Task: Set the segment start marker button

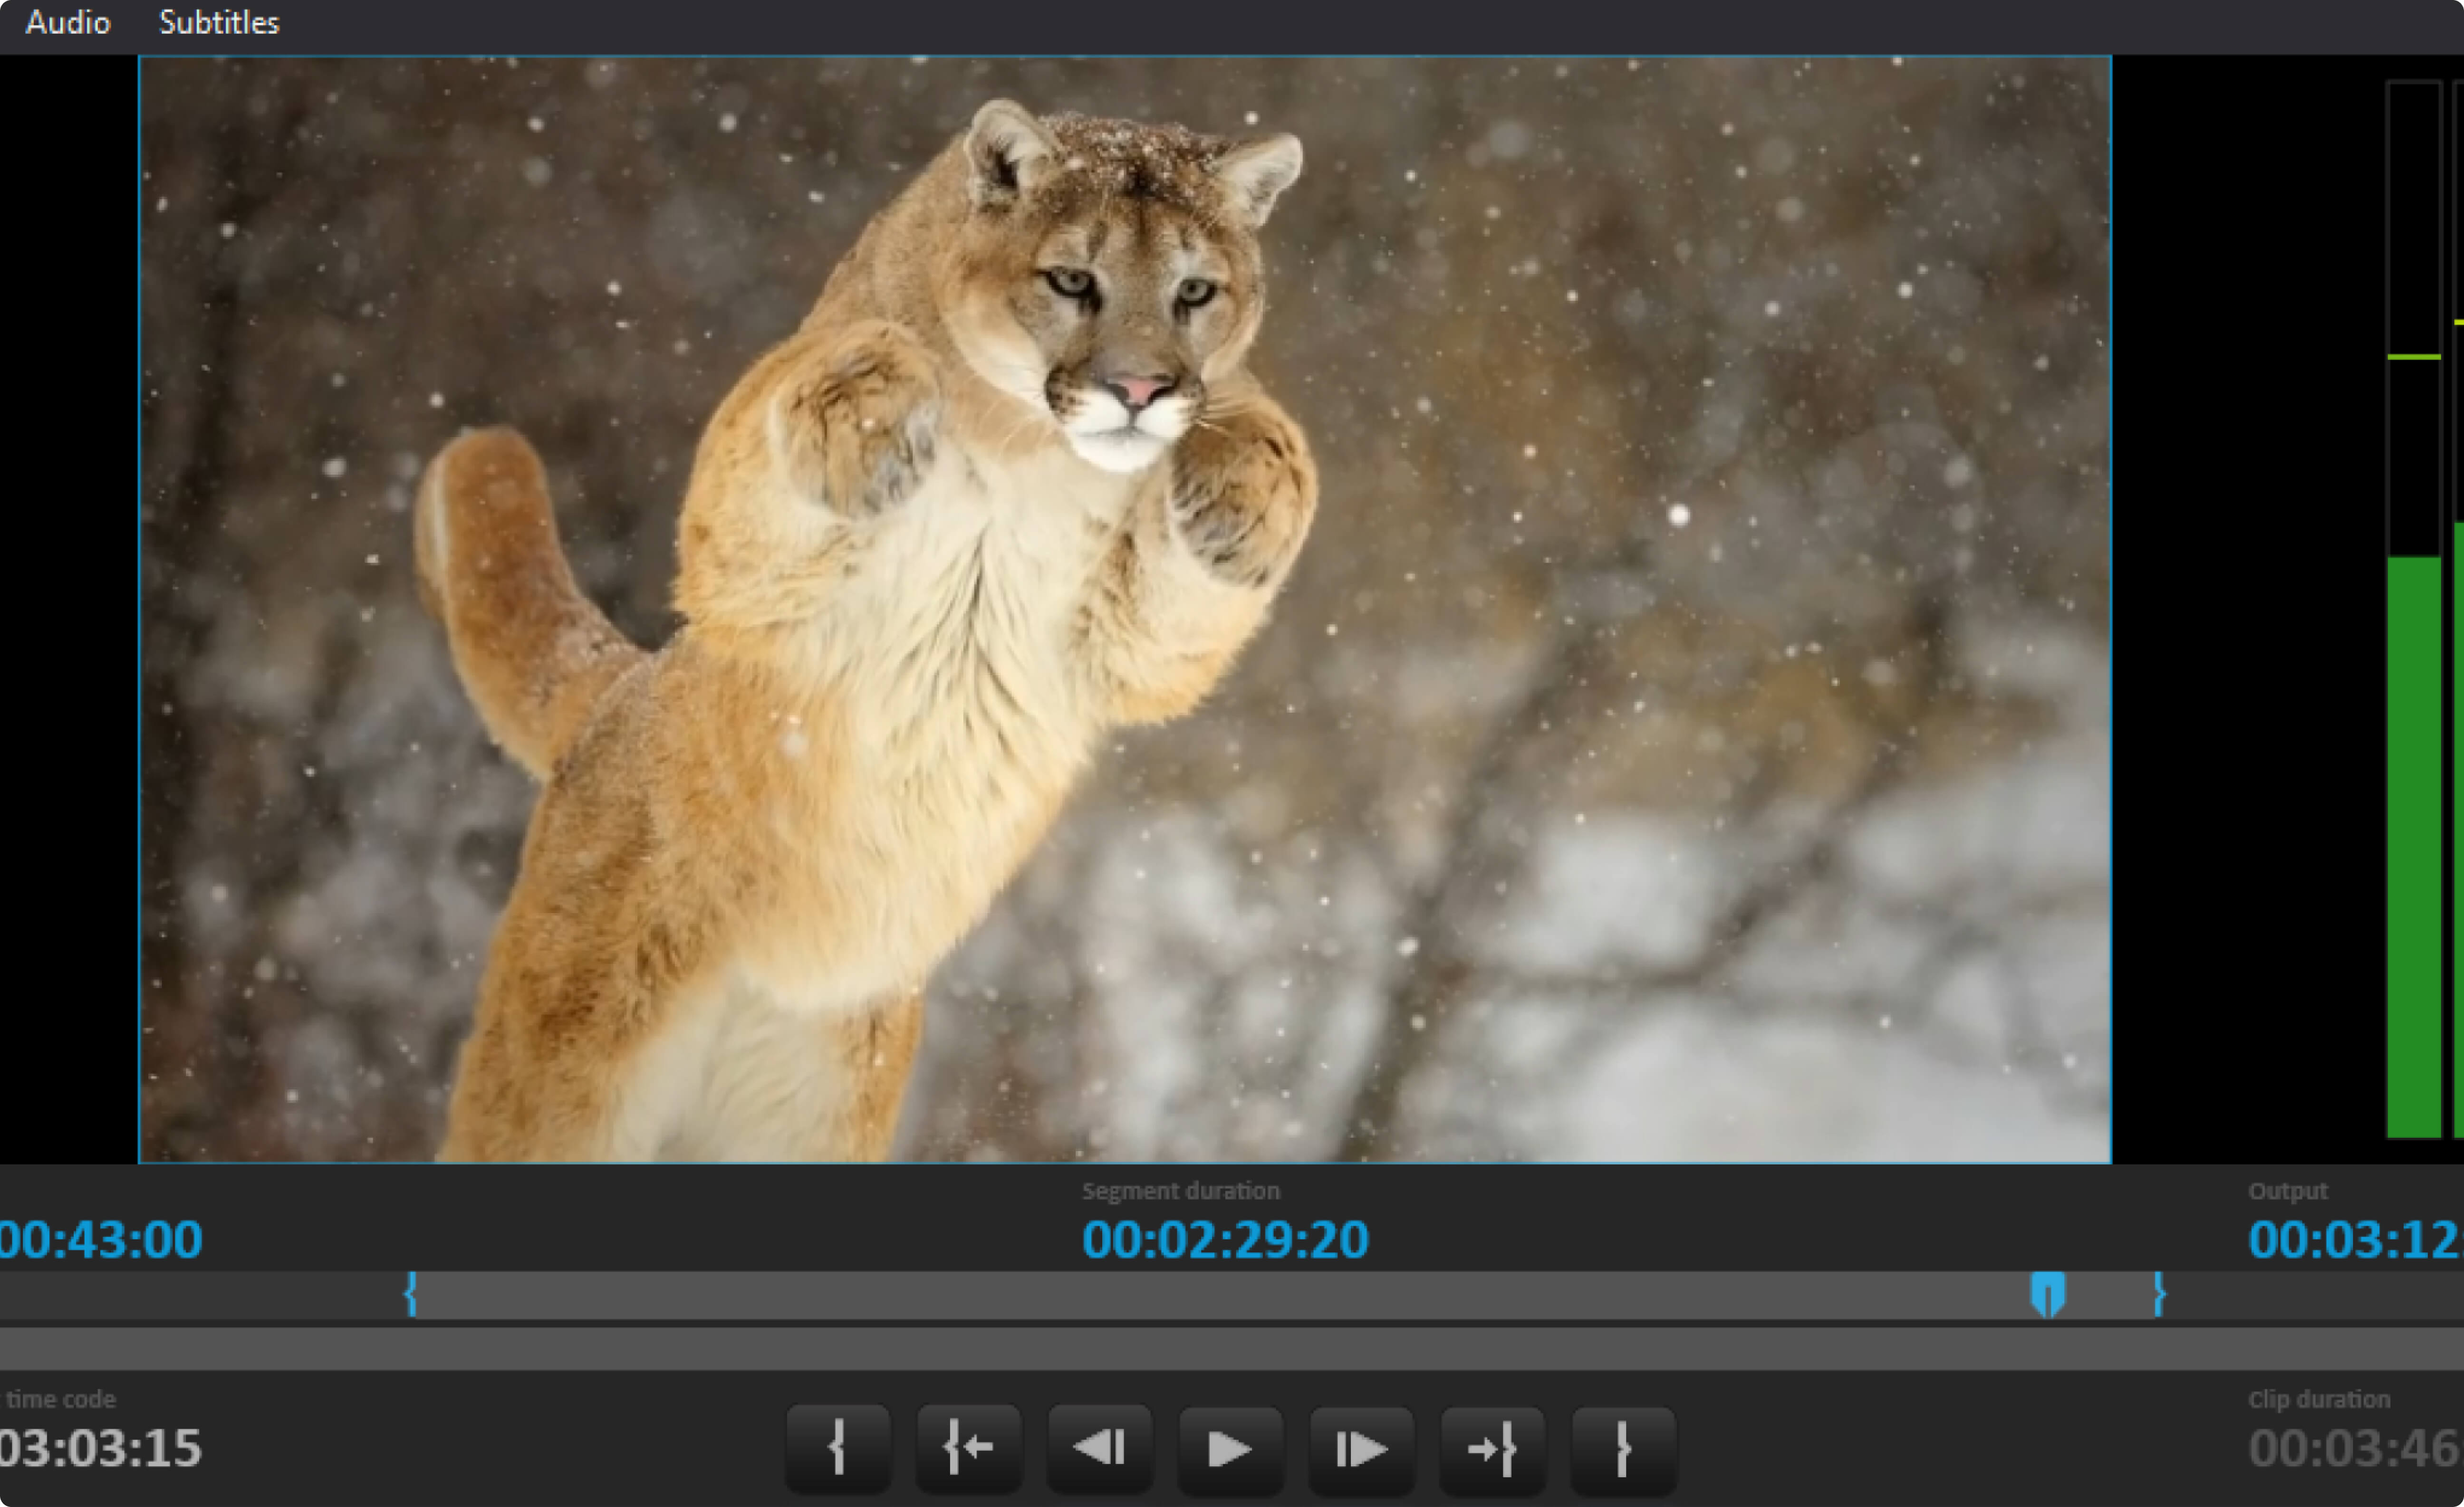Action: (x=838, y=1448)
